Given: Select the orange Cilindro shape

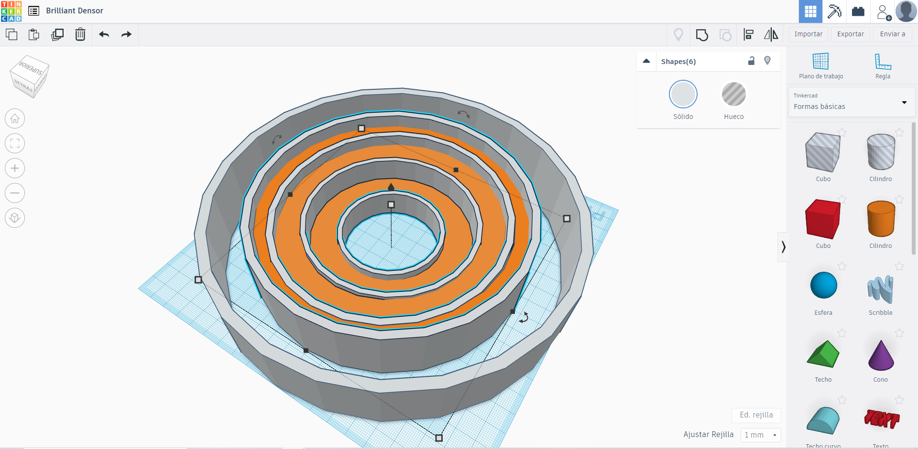Looking at the screenshot, I should [881, 219].
